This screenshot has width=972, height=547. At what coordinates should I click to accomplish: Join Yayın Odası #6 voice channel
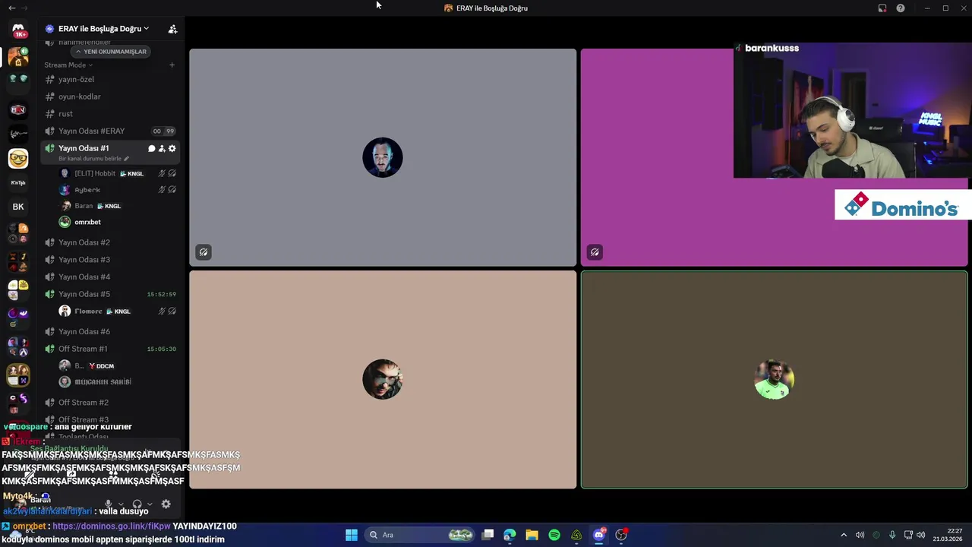110,331
